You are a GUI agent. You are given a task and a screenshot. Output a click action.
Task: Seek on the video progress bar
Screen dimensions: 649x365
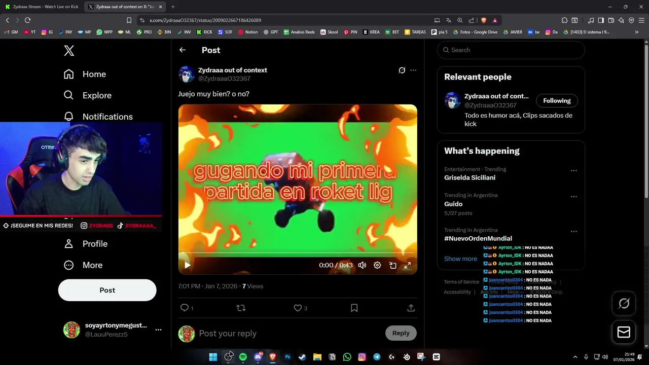tap(298, 252)
